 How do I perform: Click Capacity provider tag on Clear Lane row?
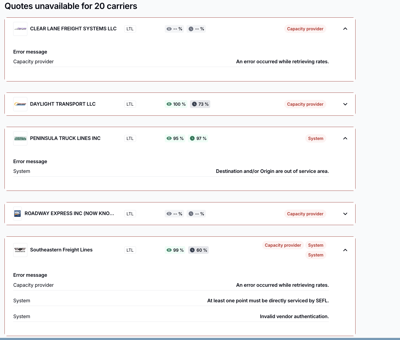[305, 29]
